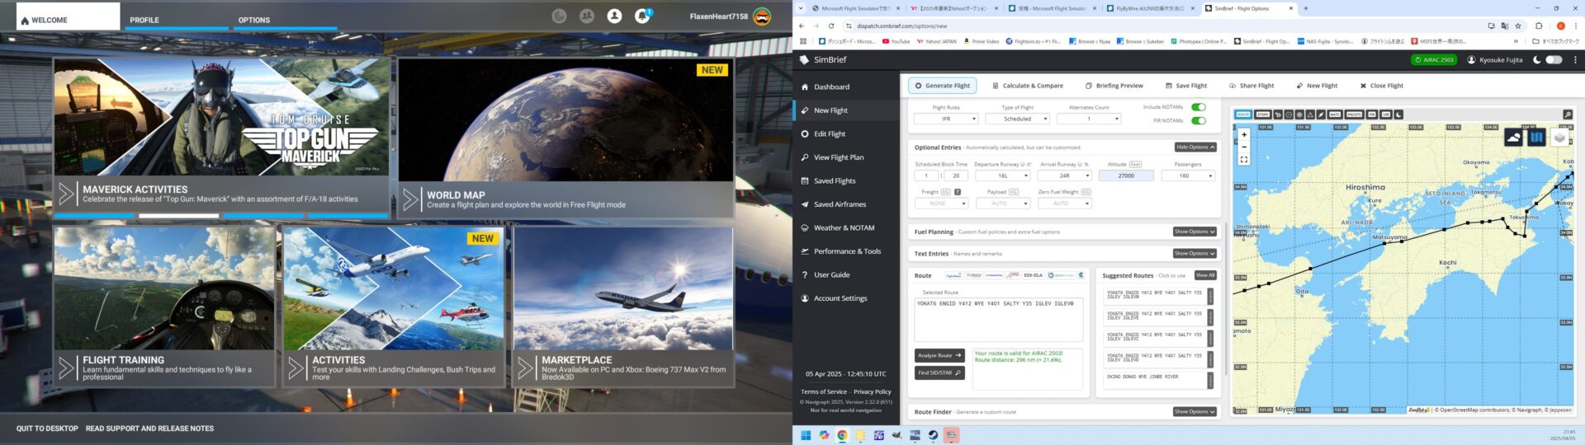The height and width of the screenshot is (445, 1585).
Task: Click the Generate Flight tab
Action: (x=943, y=86)
